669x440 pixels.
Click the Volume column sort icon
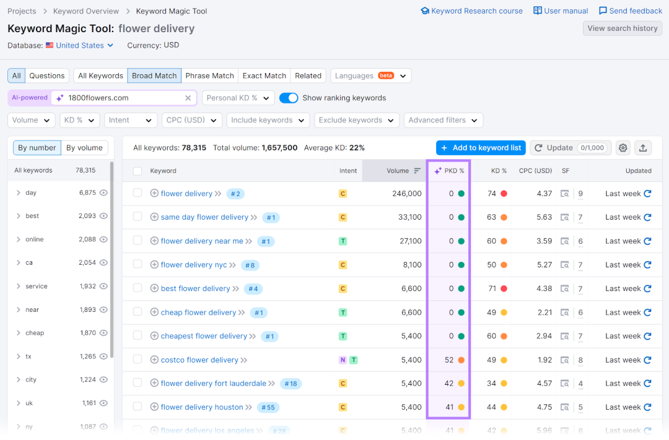(x=418, y=171)
